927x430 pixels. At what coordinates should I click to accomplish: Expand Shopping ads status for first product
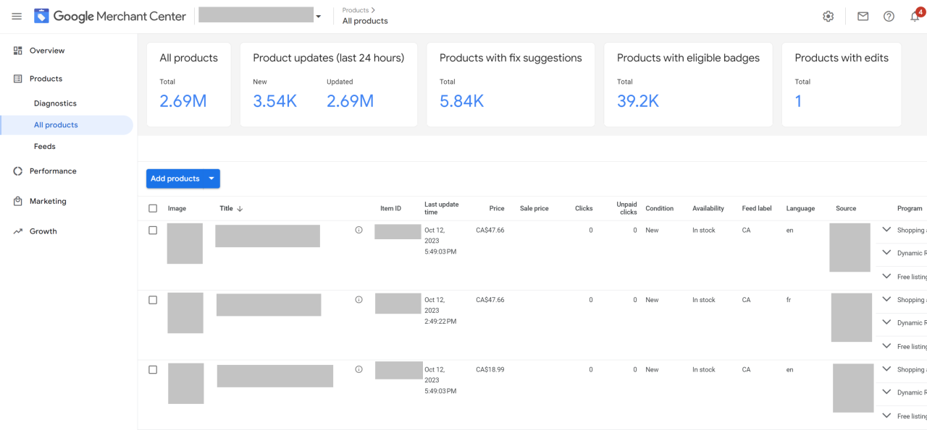[886, 230]
